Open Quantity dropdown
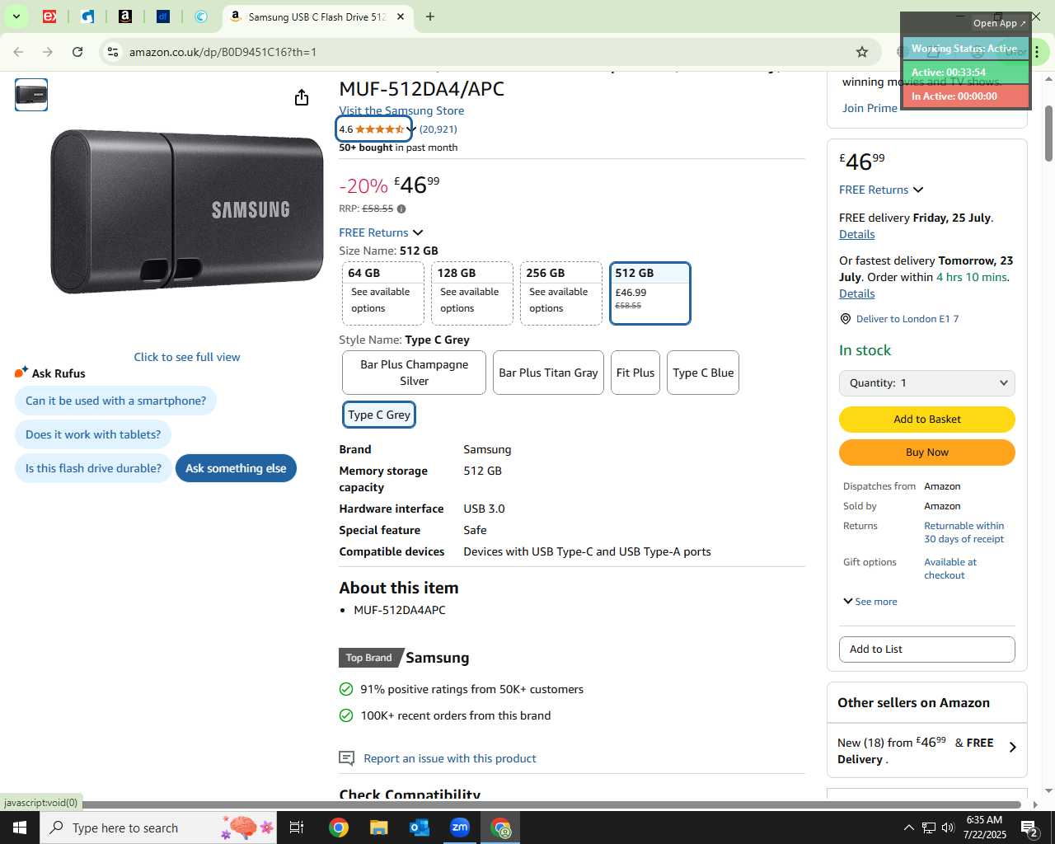 click(x=926, y=383)
